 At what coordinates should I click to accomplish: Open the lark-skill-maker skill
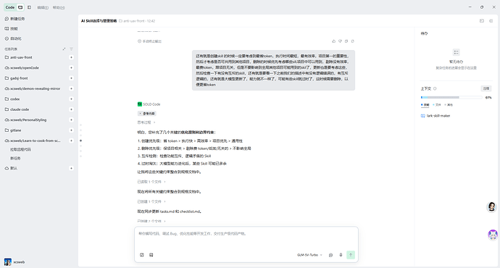pyautogui.click(x=436, y=116)
